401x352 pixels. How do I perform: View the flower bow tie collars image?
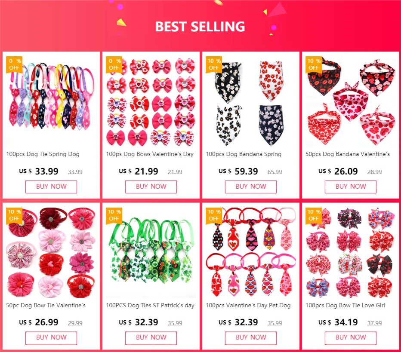(51, 253)
